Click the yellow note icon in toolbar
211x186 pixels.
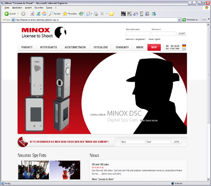(111, 14)
